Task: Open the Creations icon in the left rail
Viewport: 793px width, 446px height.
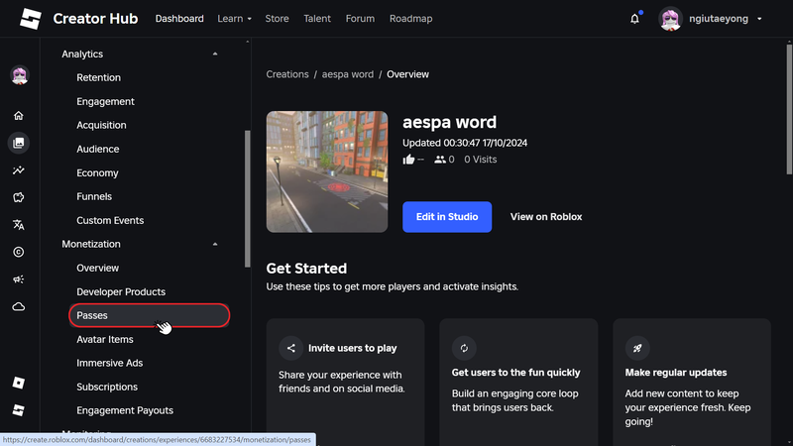Action: pos(19,143)
